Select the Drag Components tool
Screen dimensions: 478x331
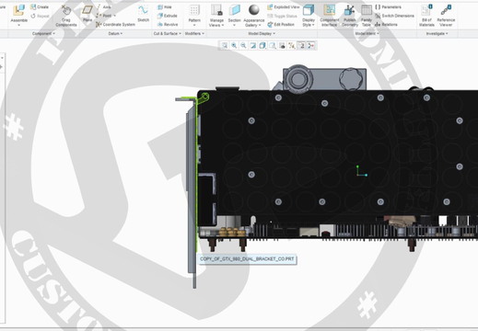66,16
